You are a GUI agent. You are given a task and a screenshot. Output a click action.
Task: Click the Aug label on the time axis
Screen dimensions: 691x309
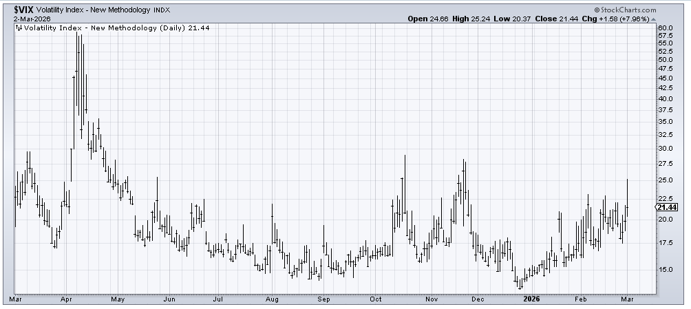tap(272, 300)
